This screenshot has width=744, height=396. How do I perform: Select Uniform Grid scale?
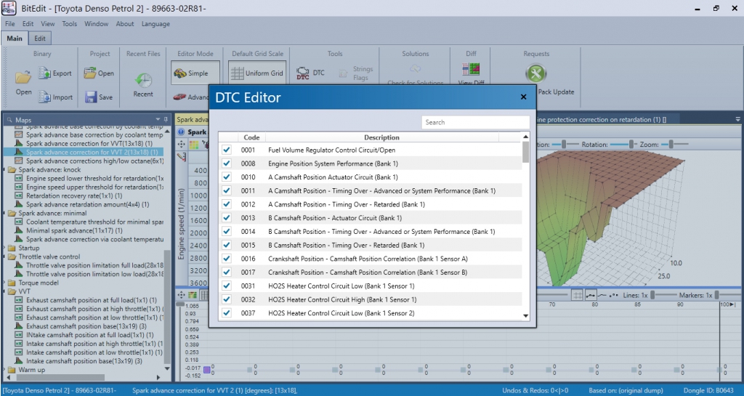coord(257,73)
